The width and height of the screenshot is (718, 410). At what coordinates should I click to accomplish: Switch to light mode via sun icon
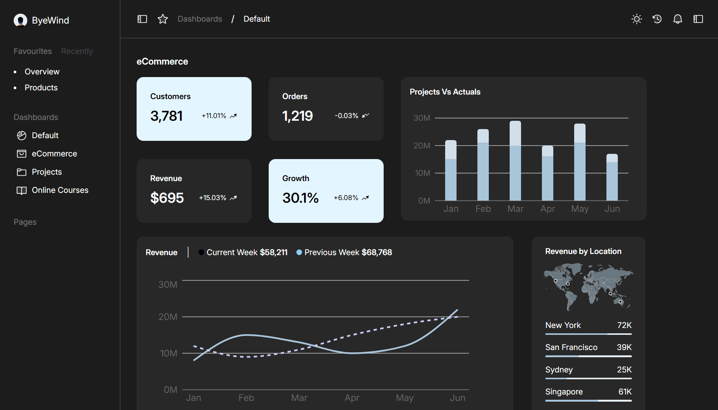(x=636, y=19)
